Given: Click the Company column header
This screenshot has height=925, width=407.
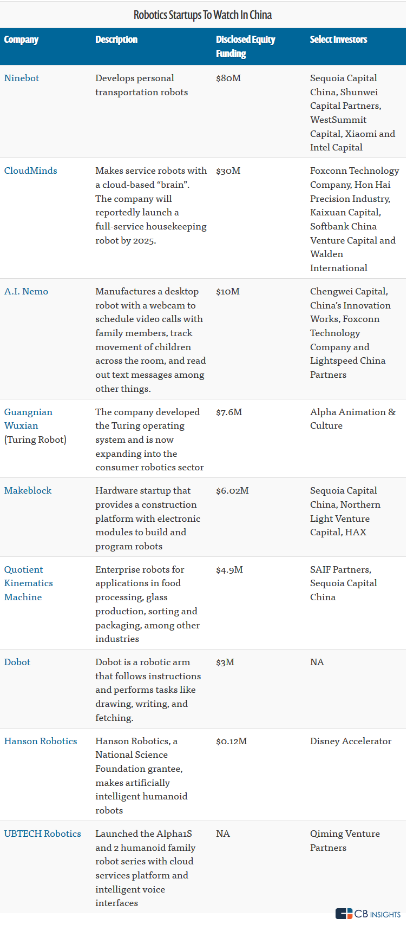Looking at the screenshot, I should coord(21,40).
